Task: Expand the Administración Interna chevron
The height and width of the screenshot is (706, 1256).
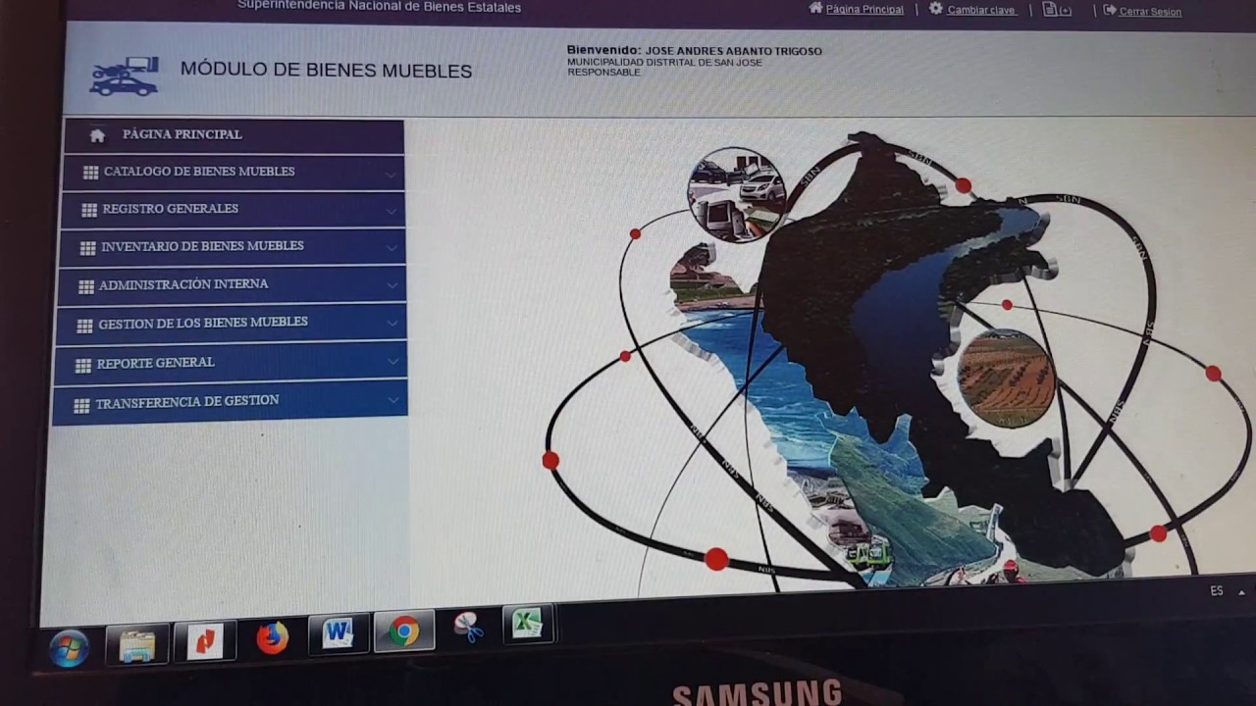Action: (392, 285)
